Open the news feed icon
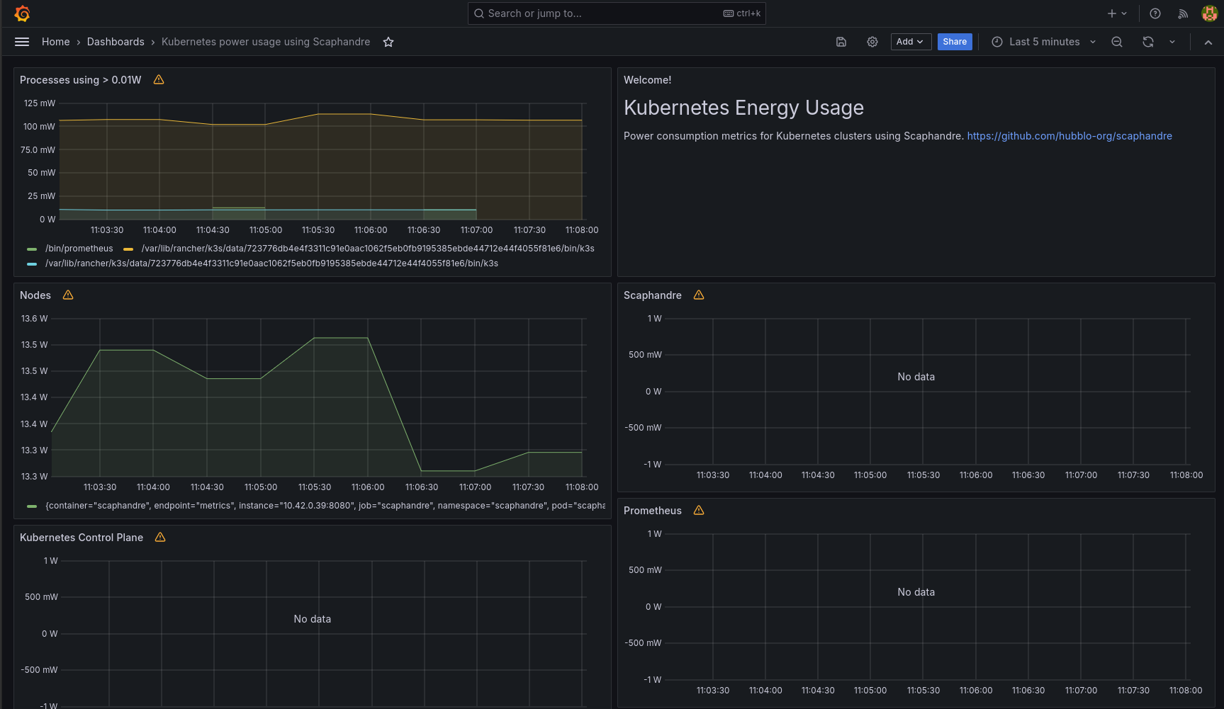 [x=1183, y=13]
